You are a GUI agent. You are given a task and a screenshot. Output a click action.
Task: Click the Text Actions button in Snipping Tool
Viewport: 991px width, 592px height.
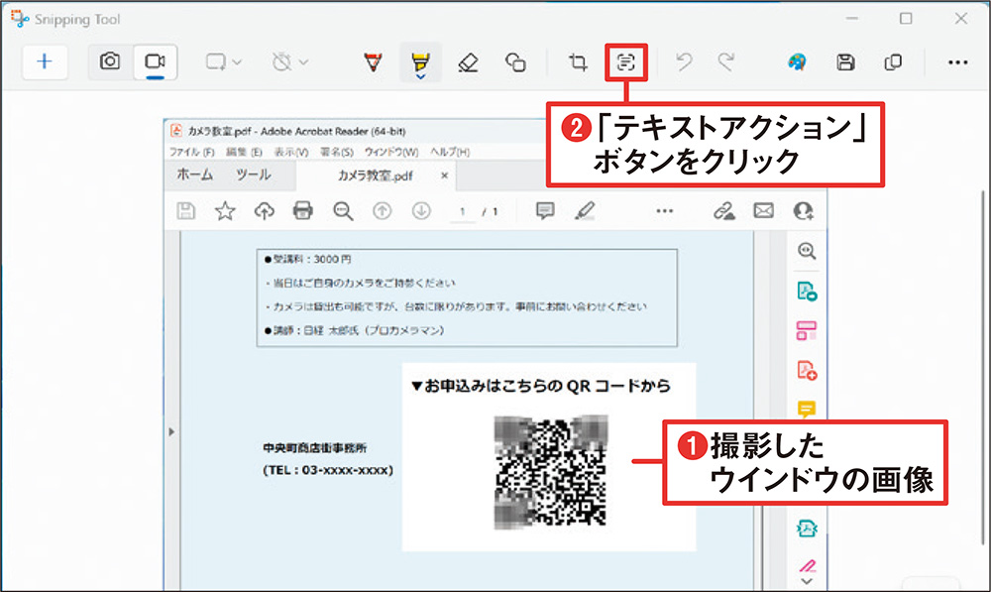(624, 61)
